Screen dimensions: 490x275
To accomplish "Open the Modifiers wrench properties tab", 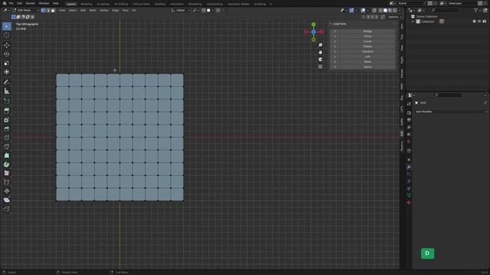I will tap(409, 167).
